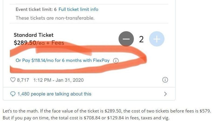
Task: Click the tweet info icon beside the timestamp
Action: click(165, 80)
